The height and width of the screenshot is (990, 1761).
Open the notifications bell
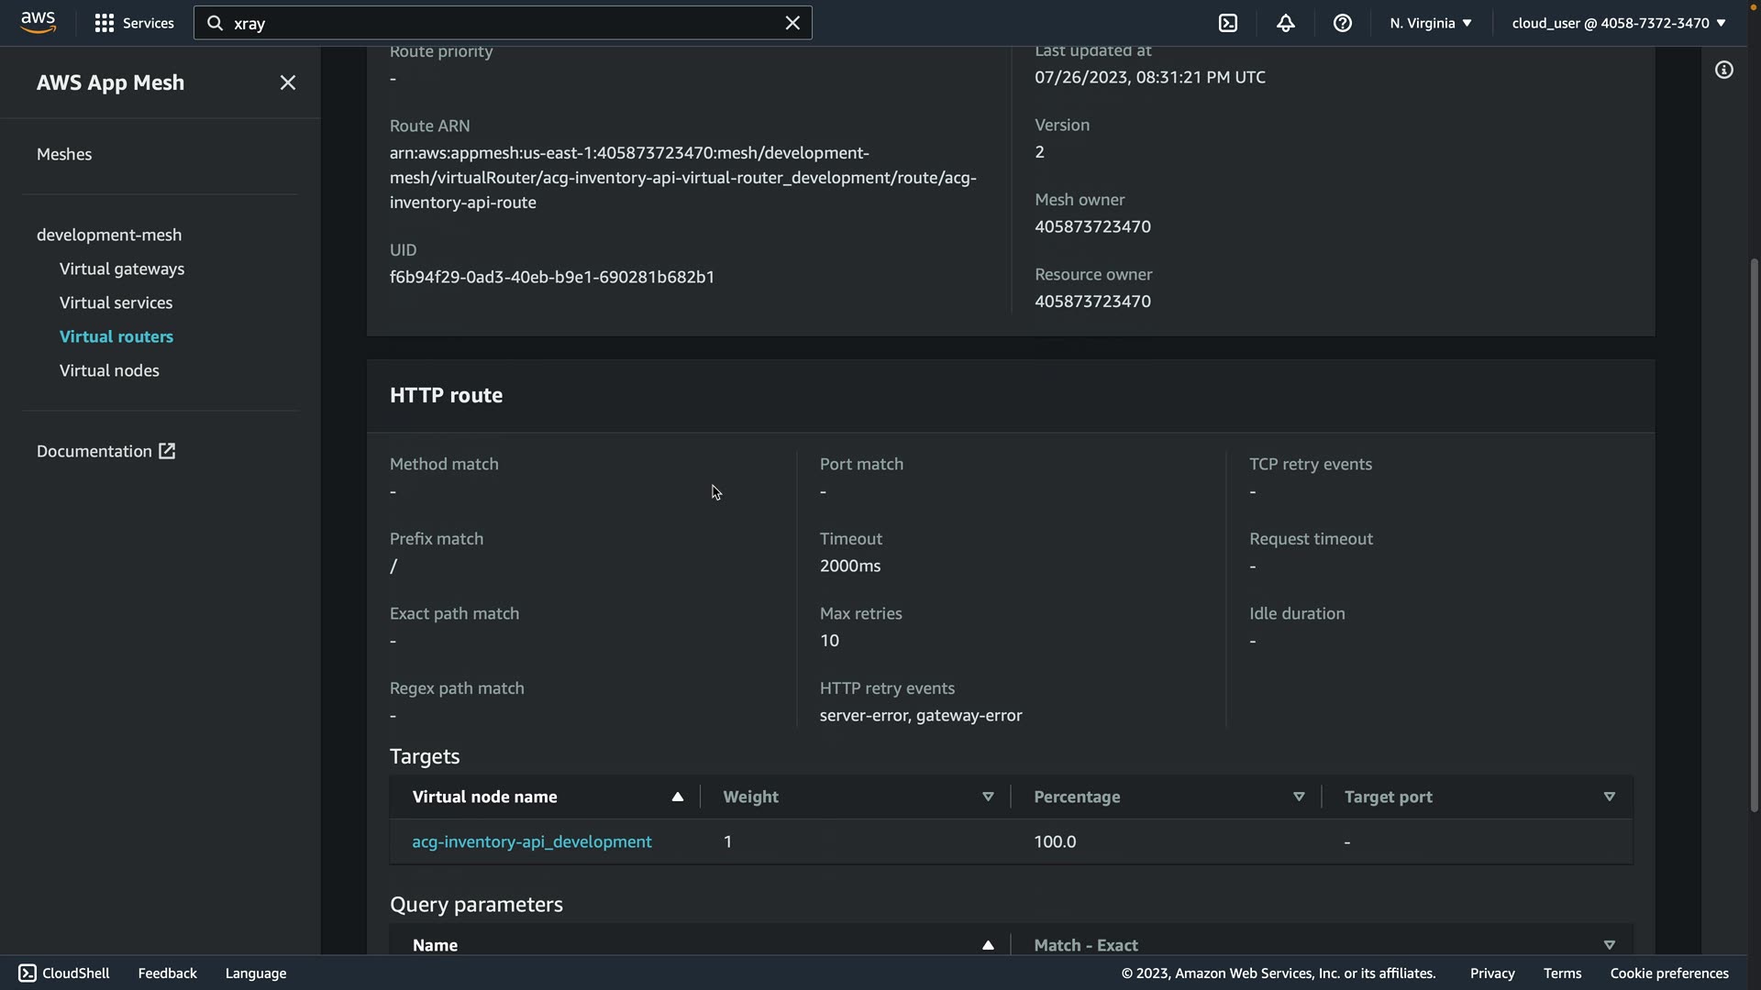1285,23
